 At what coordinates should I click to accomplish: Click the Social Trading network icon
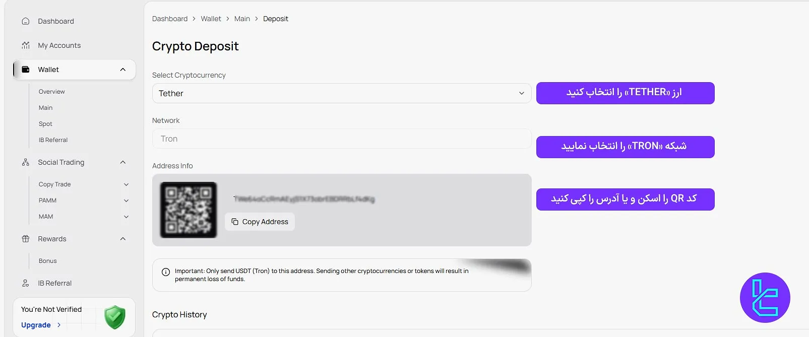click(x=26, y=162)
